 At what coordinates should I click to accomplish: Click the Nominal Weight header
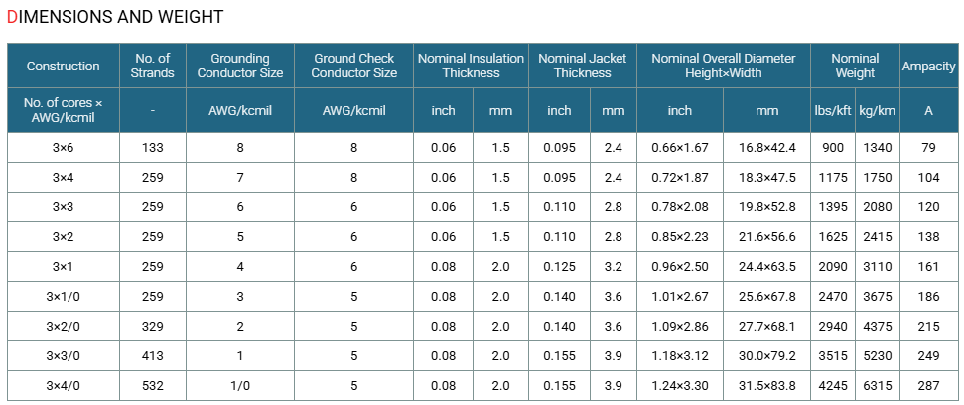(x=855, y=66)
